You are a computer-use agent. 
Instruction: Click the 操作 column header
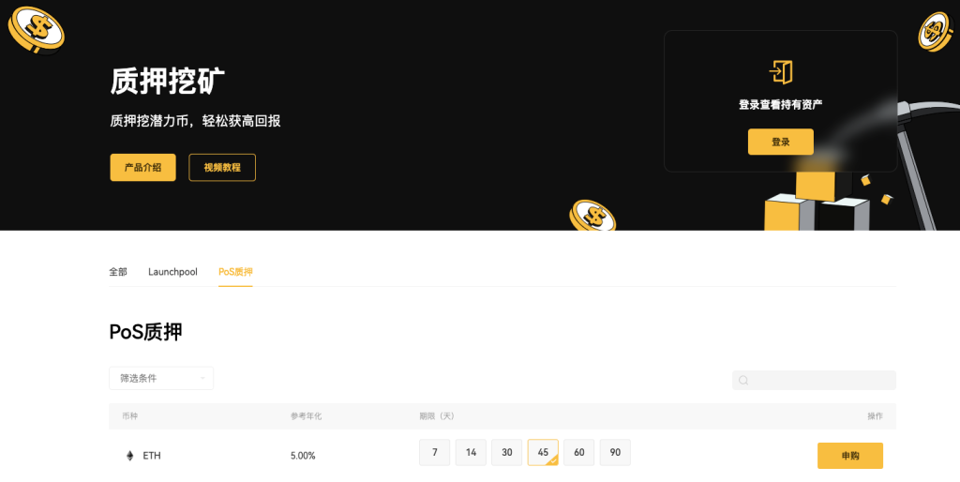[x=875, y=415]
